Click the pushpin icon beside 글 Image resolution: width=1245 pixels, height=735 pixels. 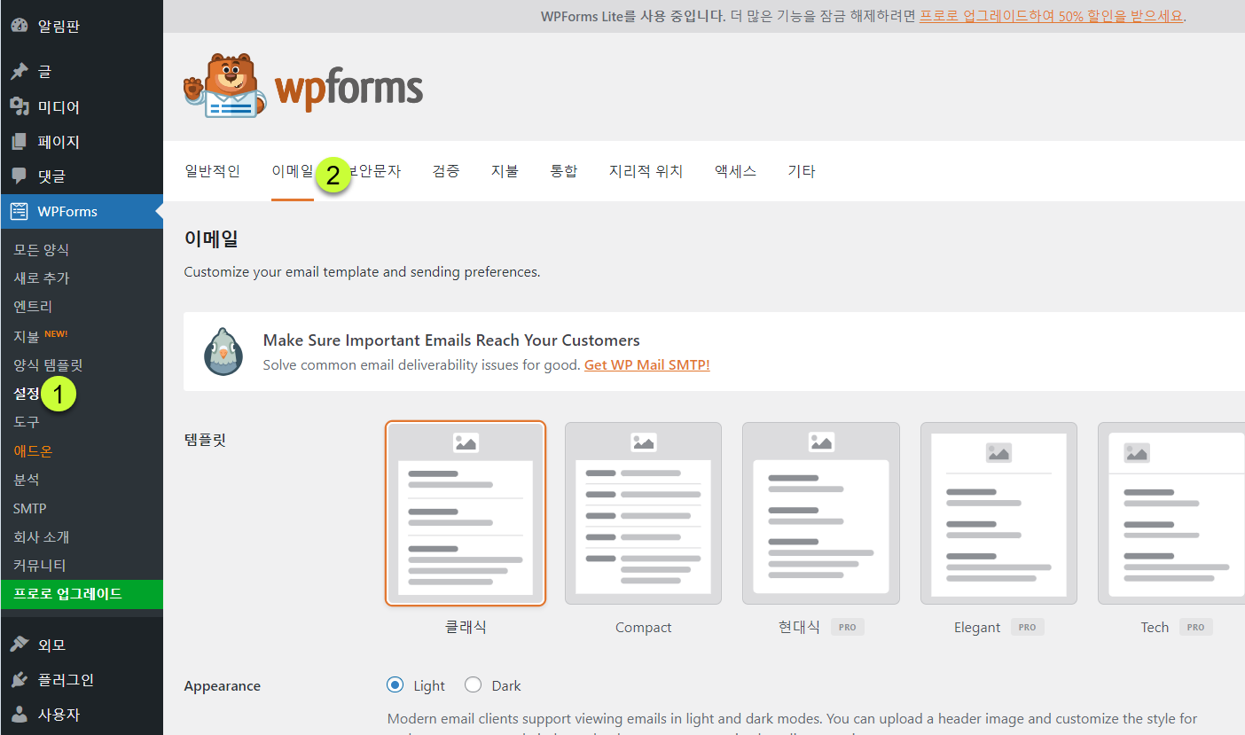(20, 72)
